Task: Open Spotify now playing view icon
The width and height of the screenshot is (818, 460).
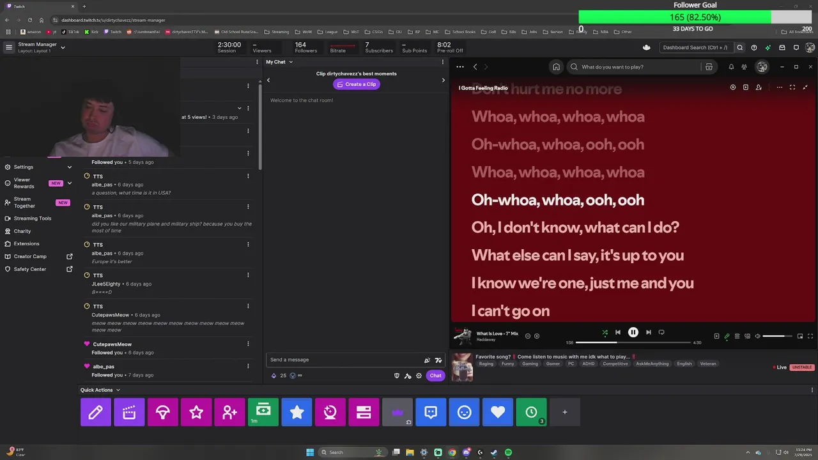Action: [716, 336]
